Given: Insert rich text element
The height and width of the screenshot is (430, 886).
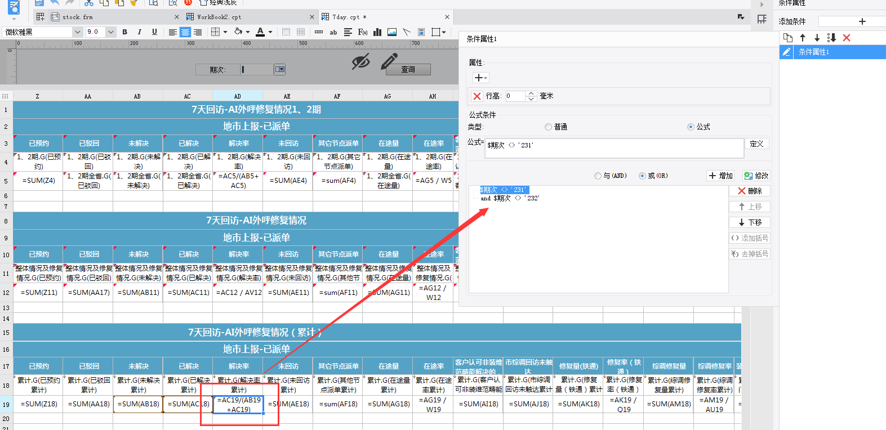Looking at the screenshot, I should point(348,32).
